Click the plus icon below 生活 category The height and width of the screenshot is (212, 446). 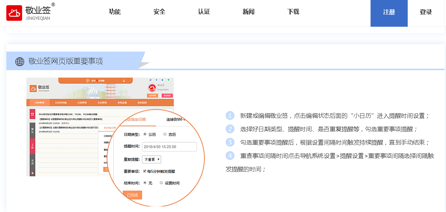[33, 173]
